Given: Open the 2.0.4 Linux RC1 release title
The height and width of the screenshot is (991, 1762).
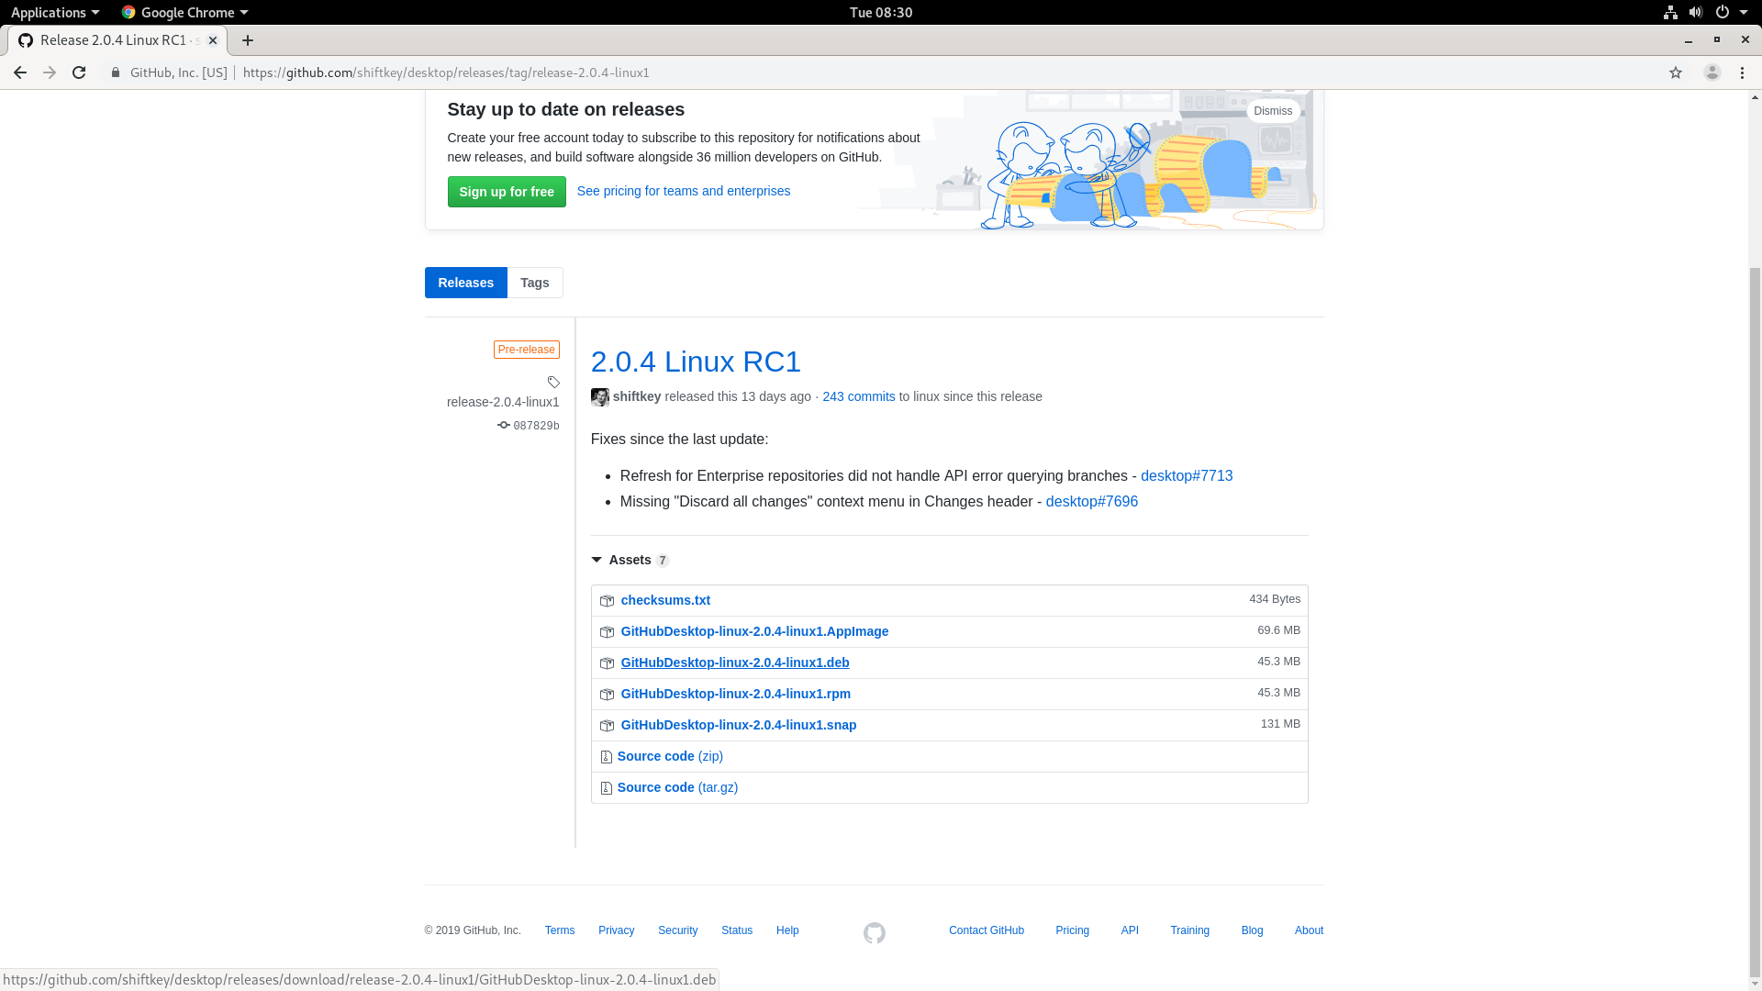Looking at the screenshot, I should (696, 362).
